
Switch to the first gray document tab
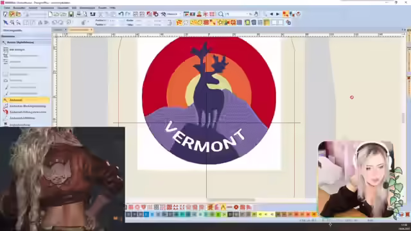point(58,30)
